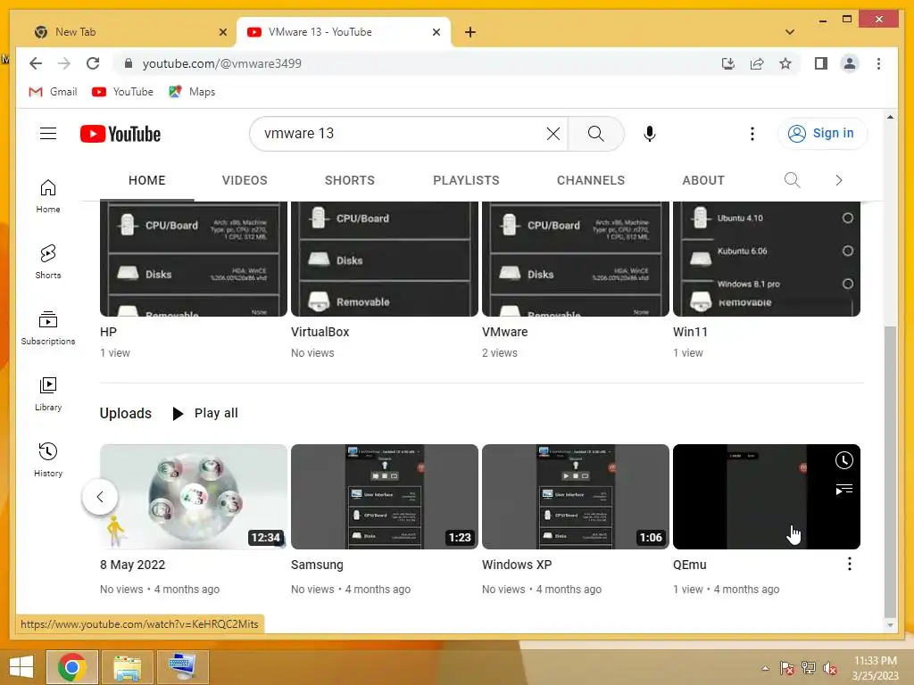Open File Explorer from taskbar
Viewport: 914px width, 685px height.
(x=127, y=667)
